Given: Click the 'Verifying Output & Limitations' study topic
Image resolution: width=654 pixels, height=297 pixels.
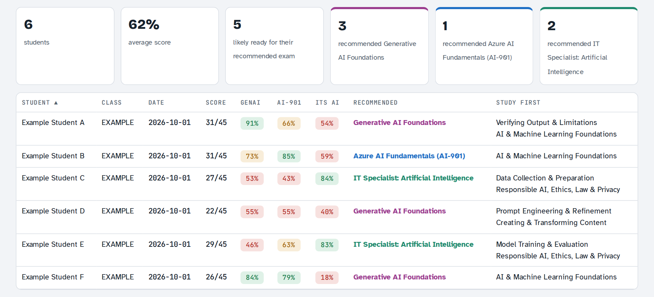Looking at the screenshot, I should pyautogui.click(x=546, y=123).
